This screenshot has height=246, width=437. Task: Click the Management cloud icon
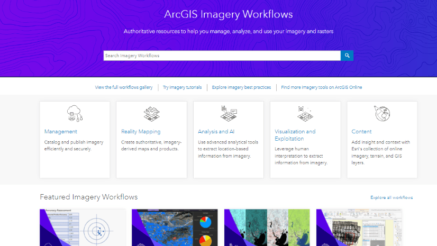[75, 113]
